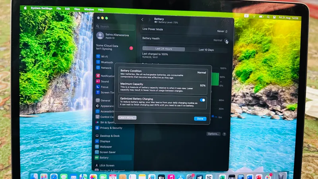Open Finder from the dock
The height and width of the screenshot is (179, 318).
pyautogui.click(x=34, y=176)
